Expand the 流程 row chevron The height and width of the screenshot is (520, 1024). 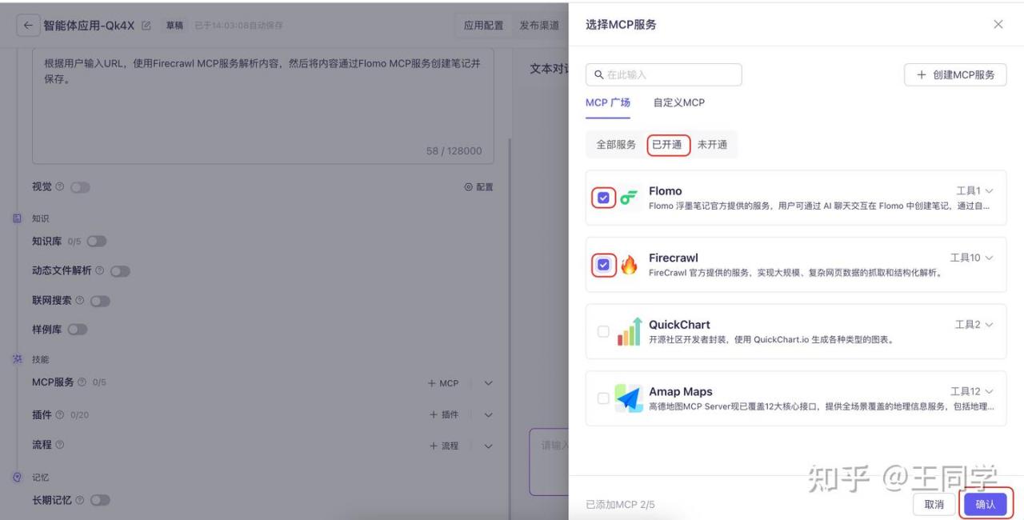[x=489, y=446]
